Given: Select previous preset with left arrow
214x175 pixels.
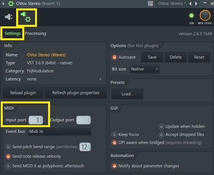Looking at the screenshot, I should tap(191, 3).
